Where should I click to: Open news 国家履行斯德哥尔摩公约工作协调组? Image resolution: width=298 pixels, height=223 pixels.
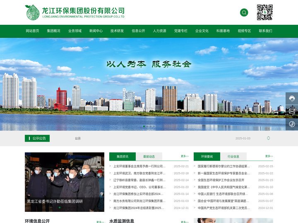click(223, 166)
